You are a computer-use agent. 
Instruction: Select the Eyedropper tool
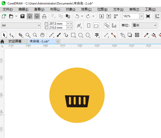pyautogui.click(x=146, y=35)
